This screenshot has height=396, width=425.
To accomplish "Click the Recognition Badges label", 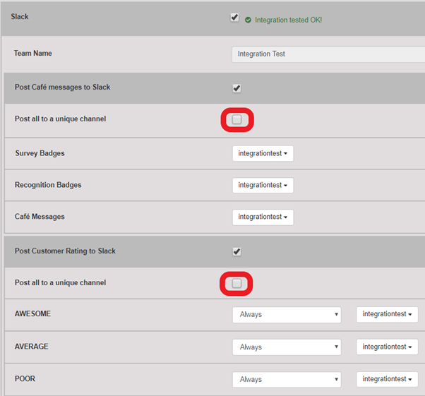I will (x=48, y=185).
